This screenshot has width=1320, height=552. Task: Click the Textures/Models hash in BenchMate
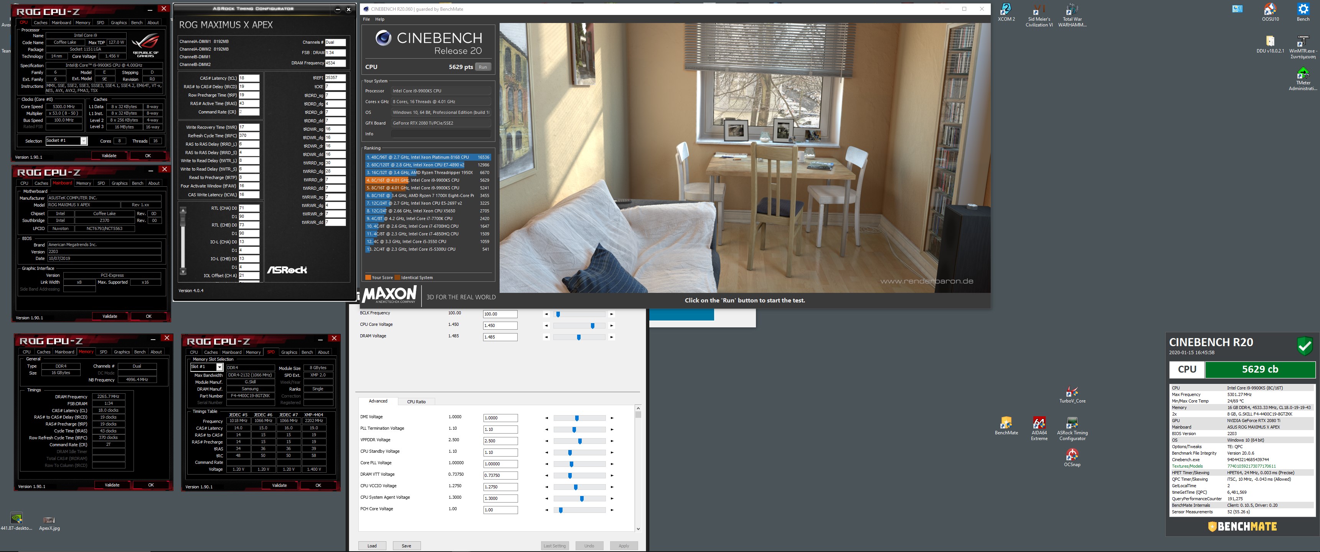(1251, 467)
